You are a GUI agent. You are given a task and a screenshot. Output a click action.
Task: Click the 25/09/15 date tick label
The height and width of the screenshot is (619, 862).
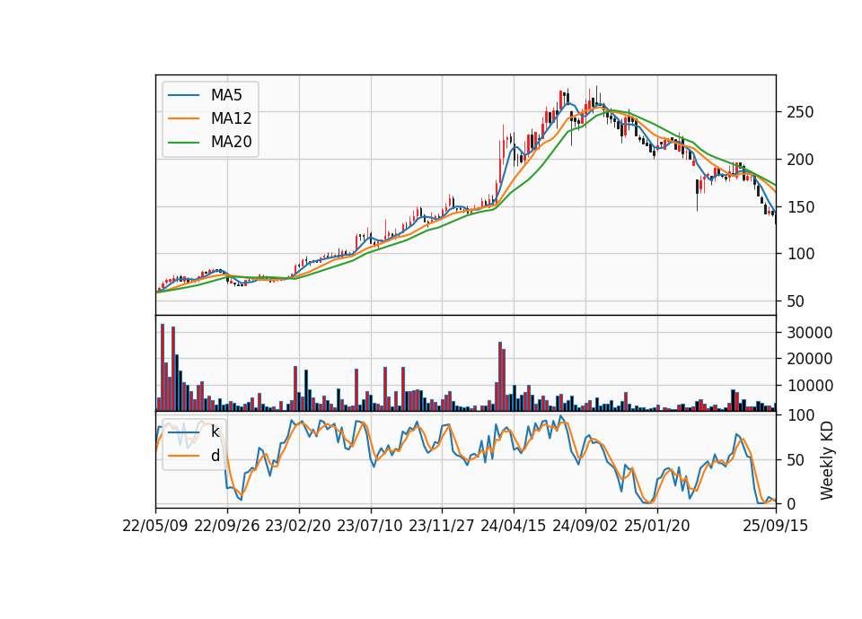776,527
